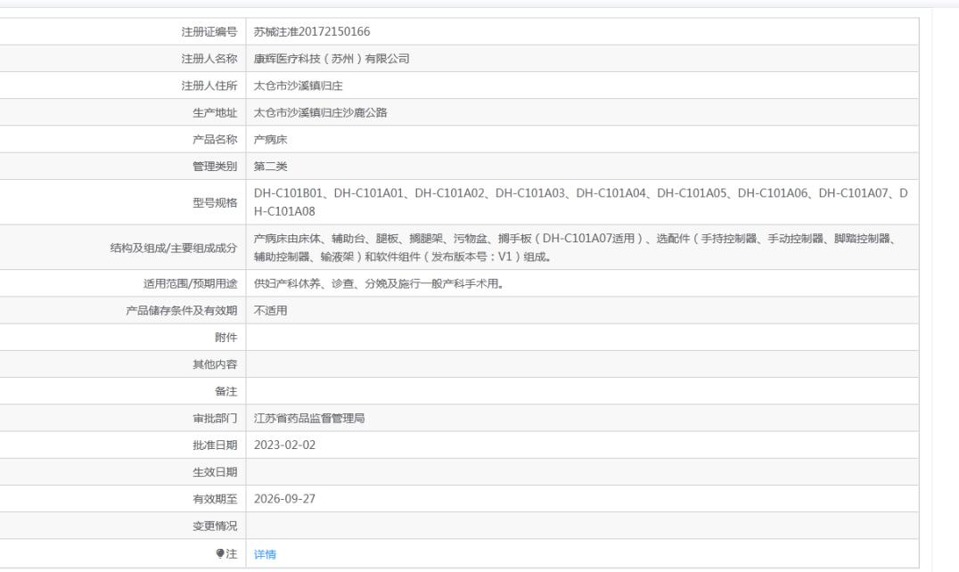959x572 pixels.
Task: Click the 备注 field label
Action: click(225, 391)
